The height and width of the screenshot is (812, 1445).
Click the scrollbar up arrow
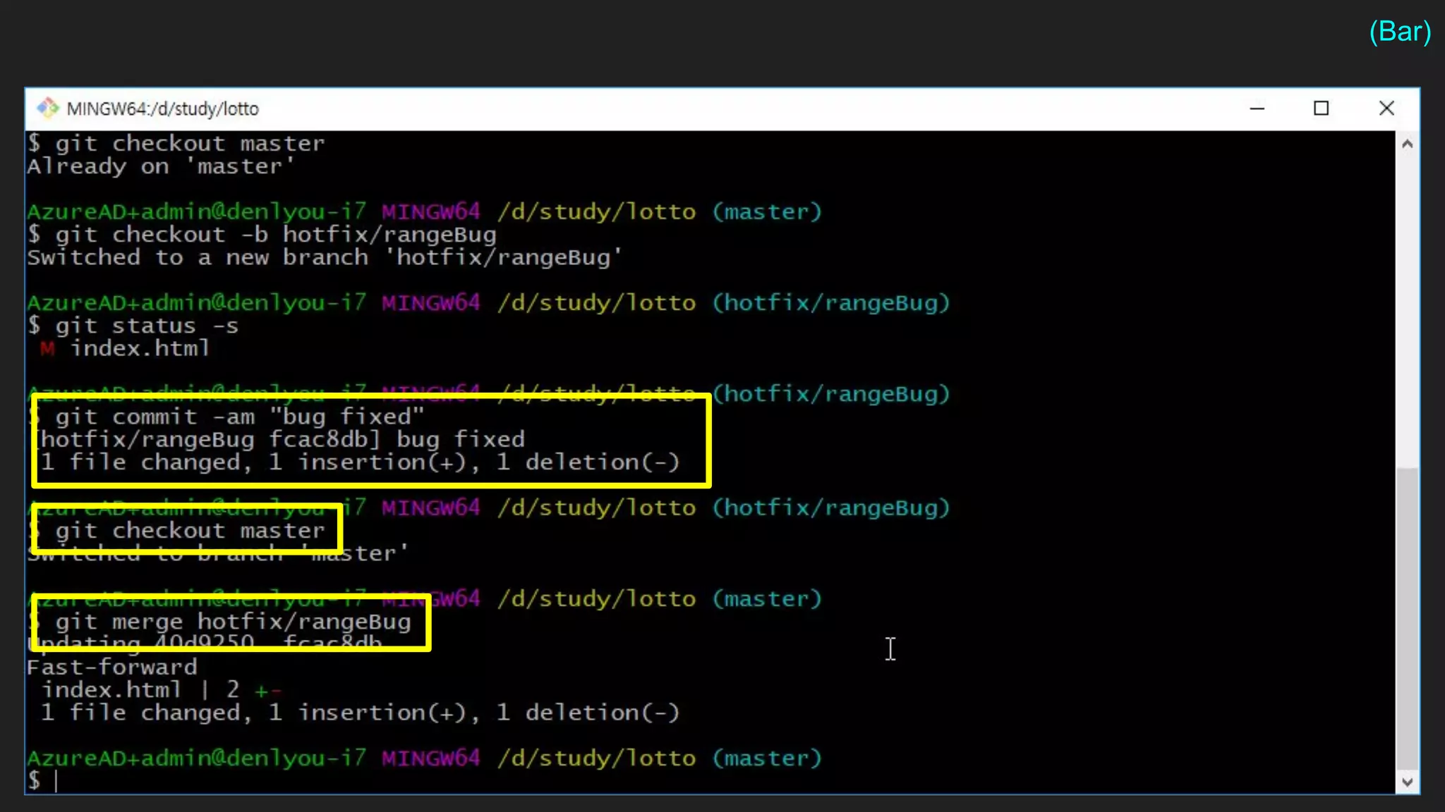coord(1407,144)
